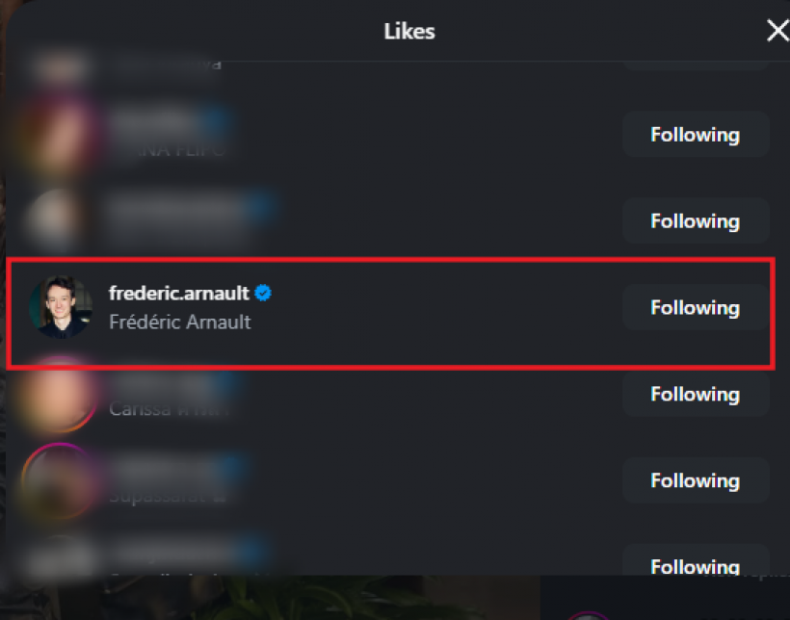This screenshot has height=620, width=790.
Task: Open the blurred avatar directly above frederic.arnault
Action: pos(59,221)
